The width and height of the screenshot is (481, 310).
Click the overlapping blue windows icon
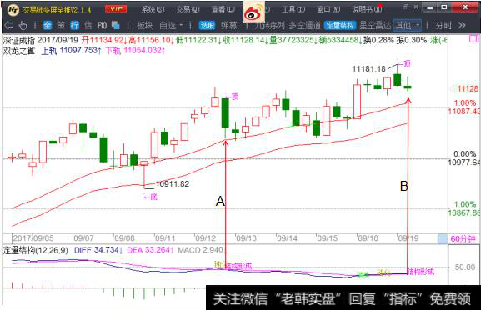tap(116, 26)
